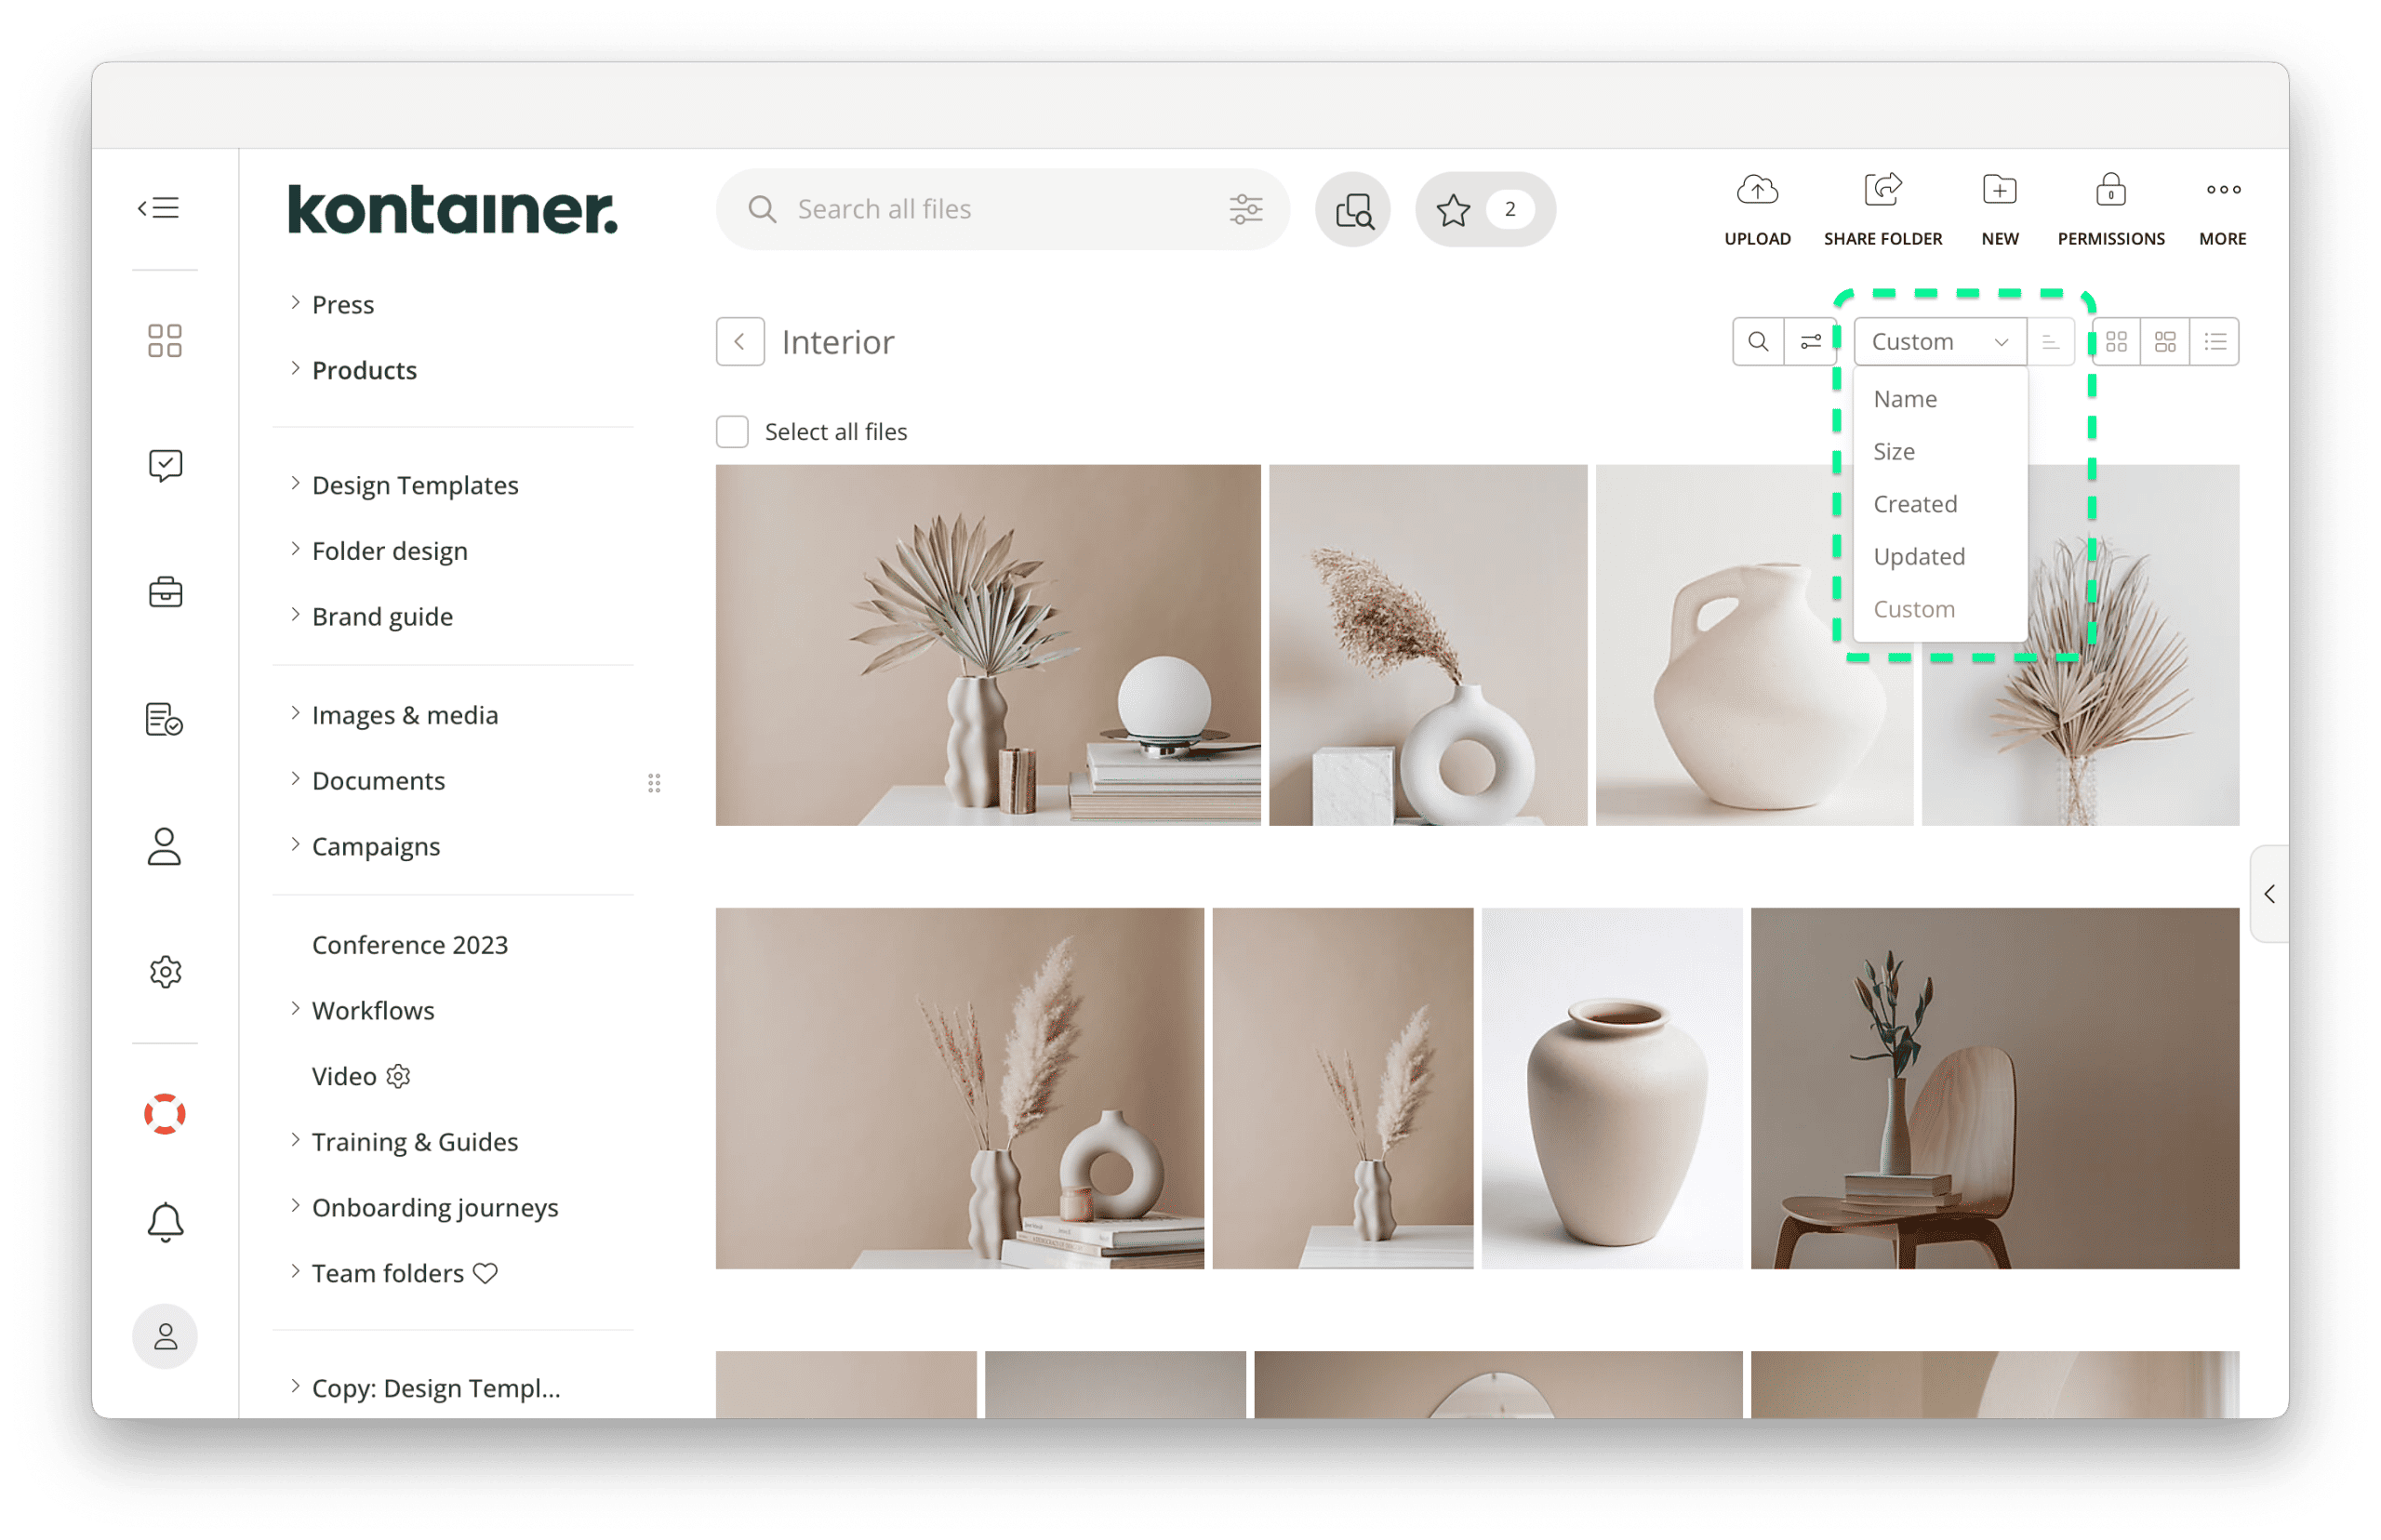This screenshot has width=2381, height=1540.
Task: Select Created in the sort menu
Action: click(x=1915, y=504)
